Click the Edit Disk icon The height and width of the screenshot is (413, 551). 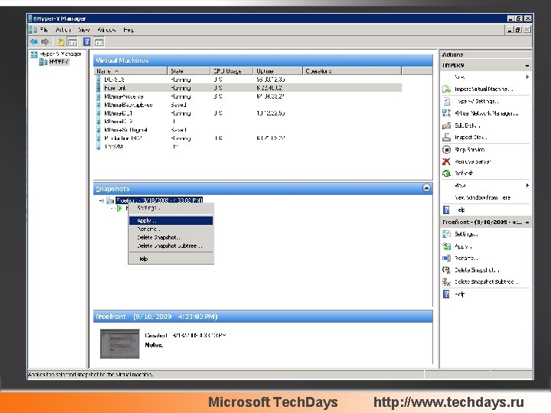click(446, 125)
